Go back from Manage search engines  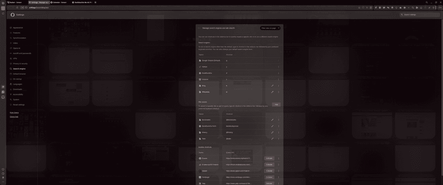coord(199,28)
